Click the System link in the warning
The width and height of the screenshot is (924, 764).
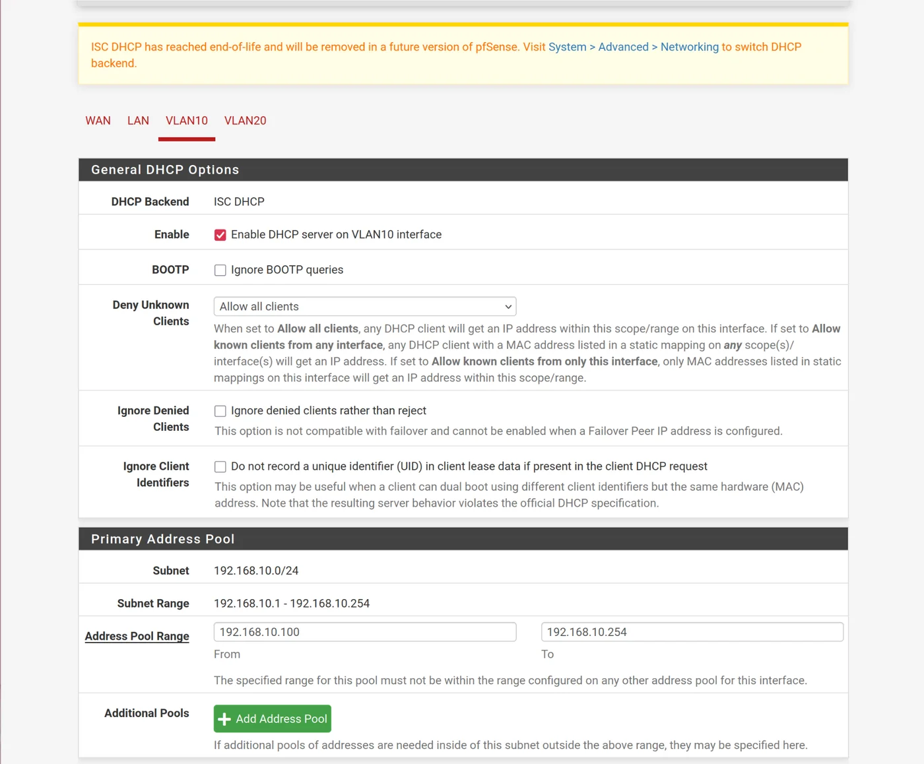point(566,47)
